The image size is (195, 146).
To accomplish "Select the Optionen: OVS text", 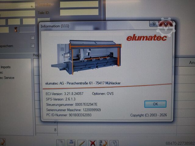I will (103, 94).
